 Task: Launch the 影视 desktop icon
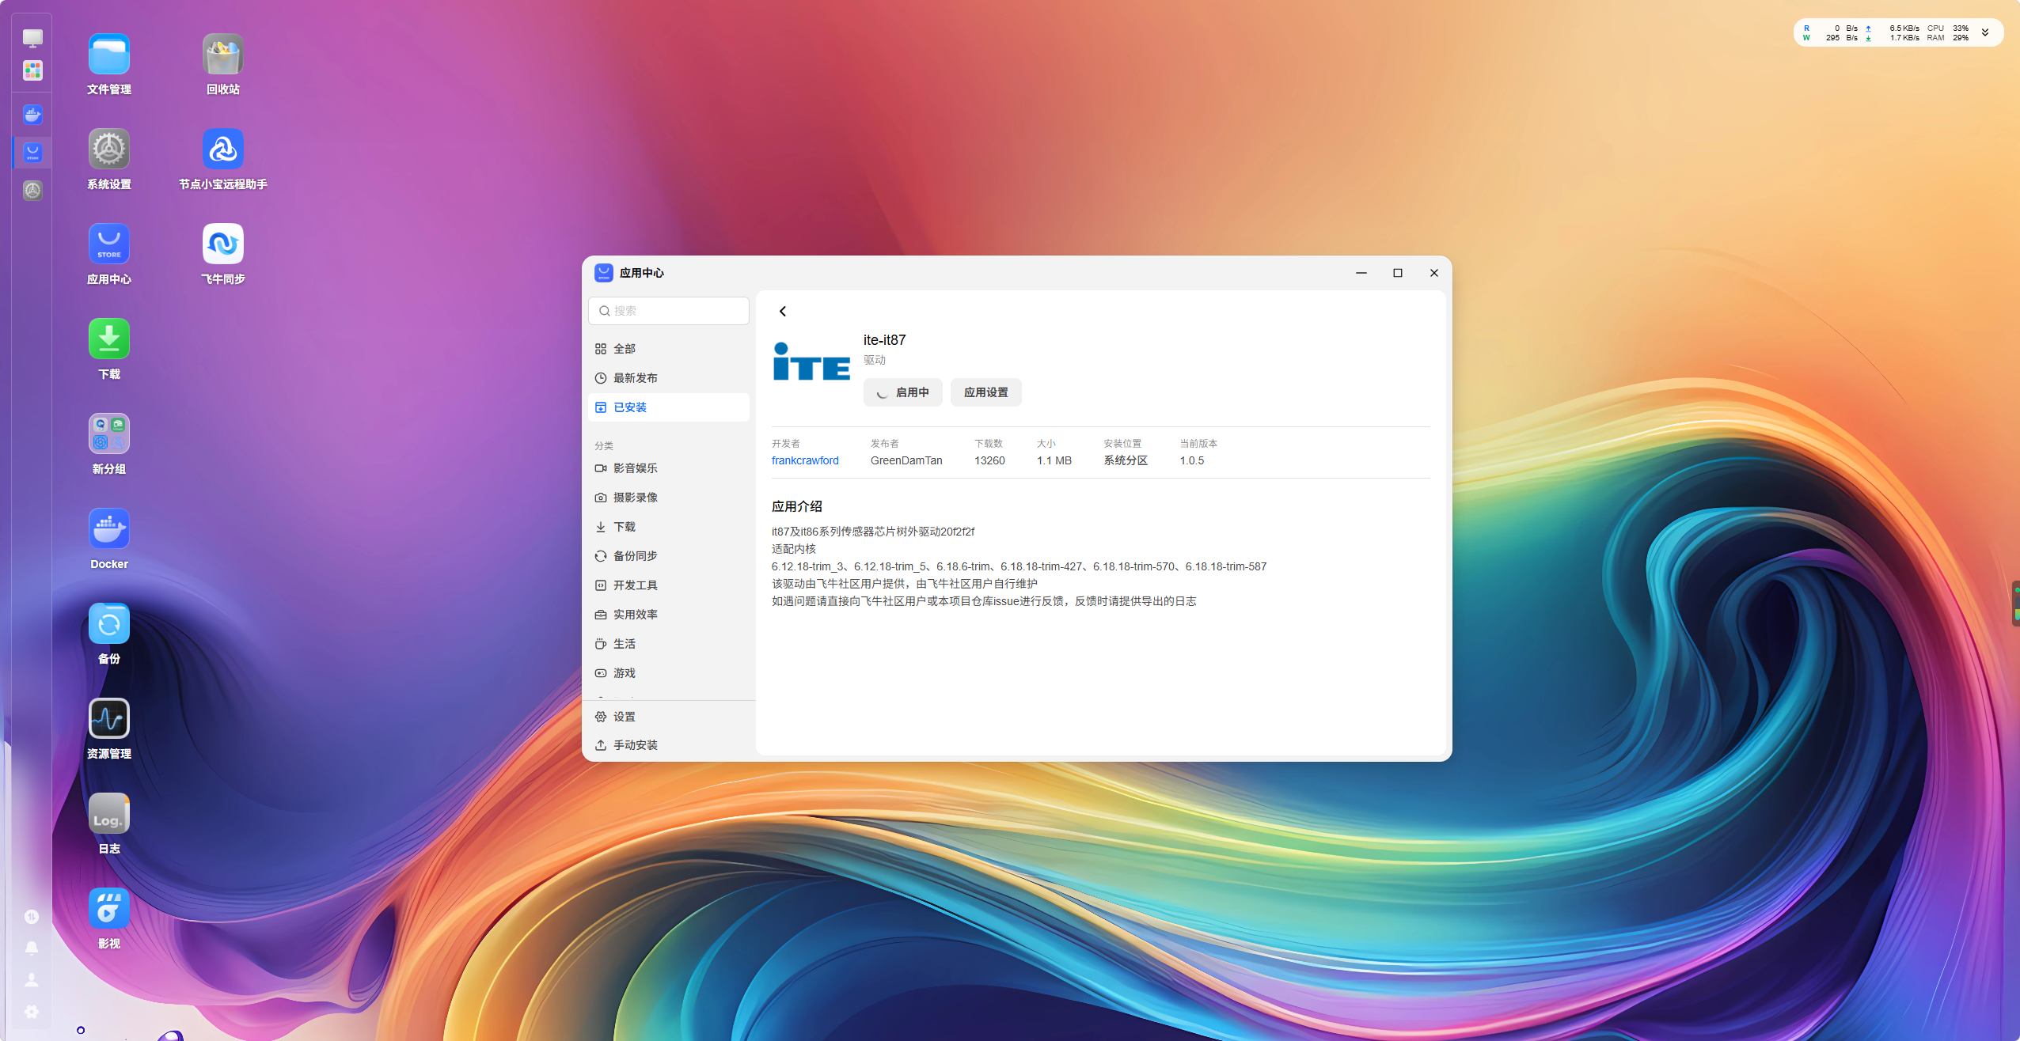click(x=109, y=908)
